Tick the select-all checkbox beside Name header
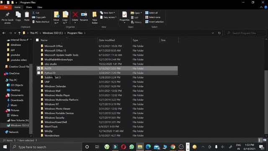 coord(37,40)
